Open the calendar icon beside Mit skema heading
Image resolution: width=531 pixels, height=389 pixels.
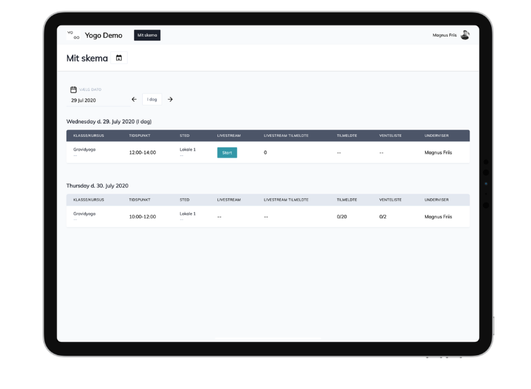[119, 58]
